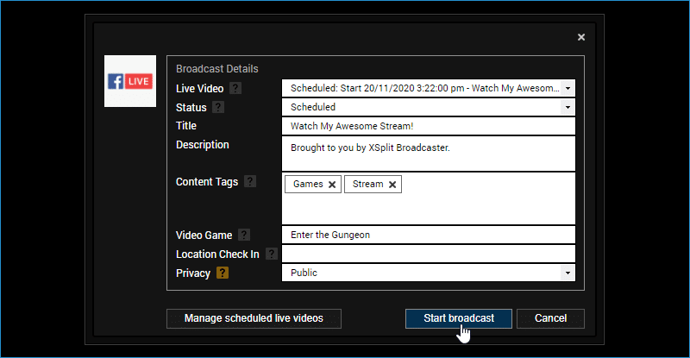Close the Broadcast Details dialog

(581, 37)
